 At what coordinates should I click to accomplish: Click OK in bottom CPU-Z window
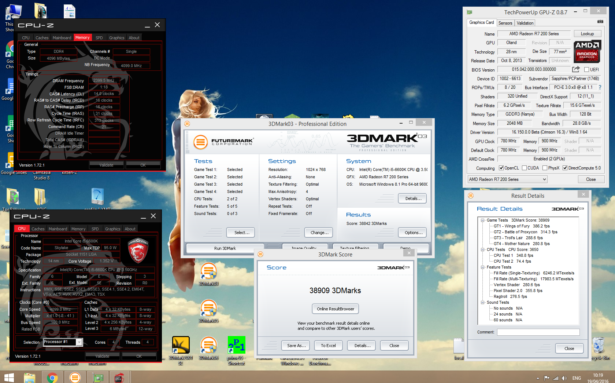click(139, 356)
